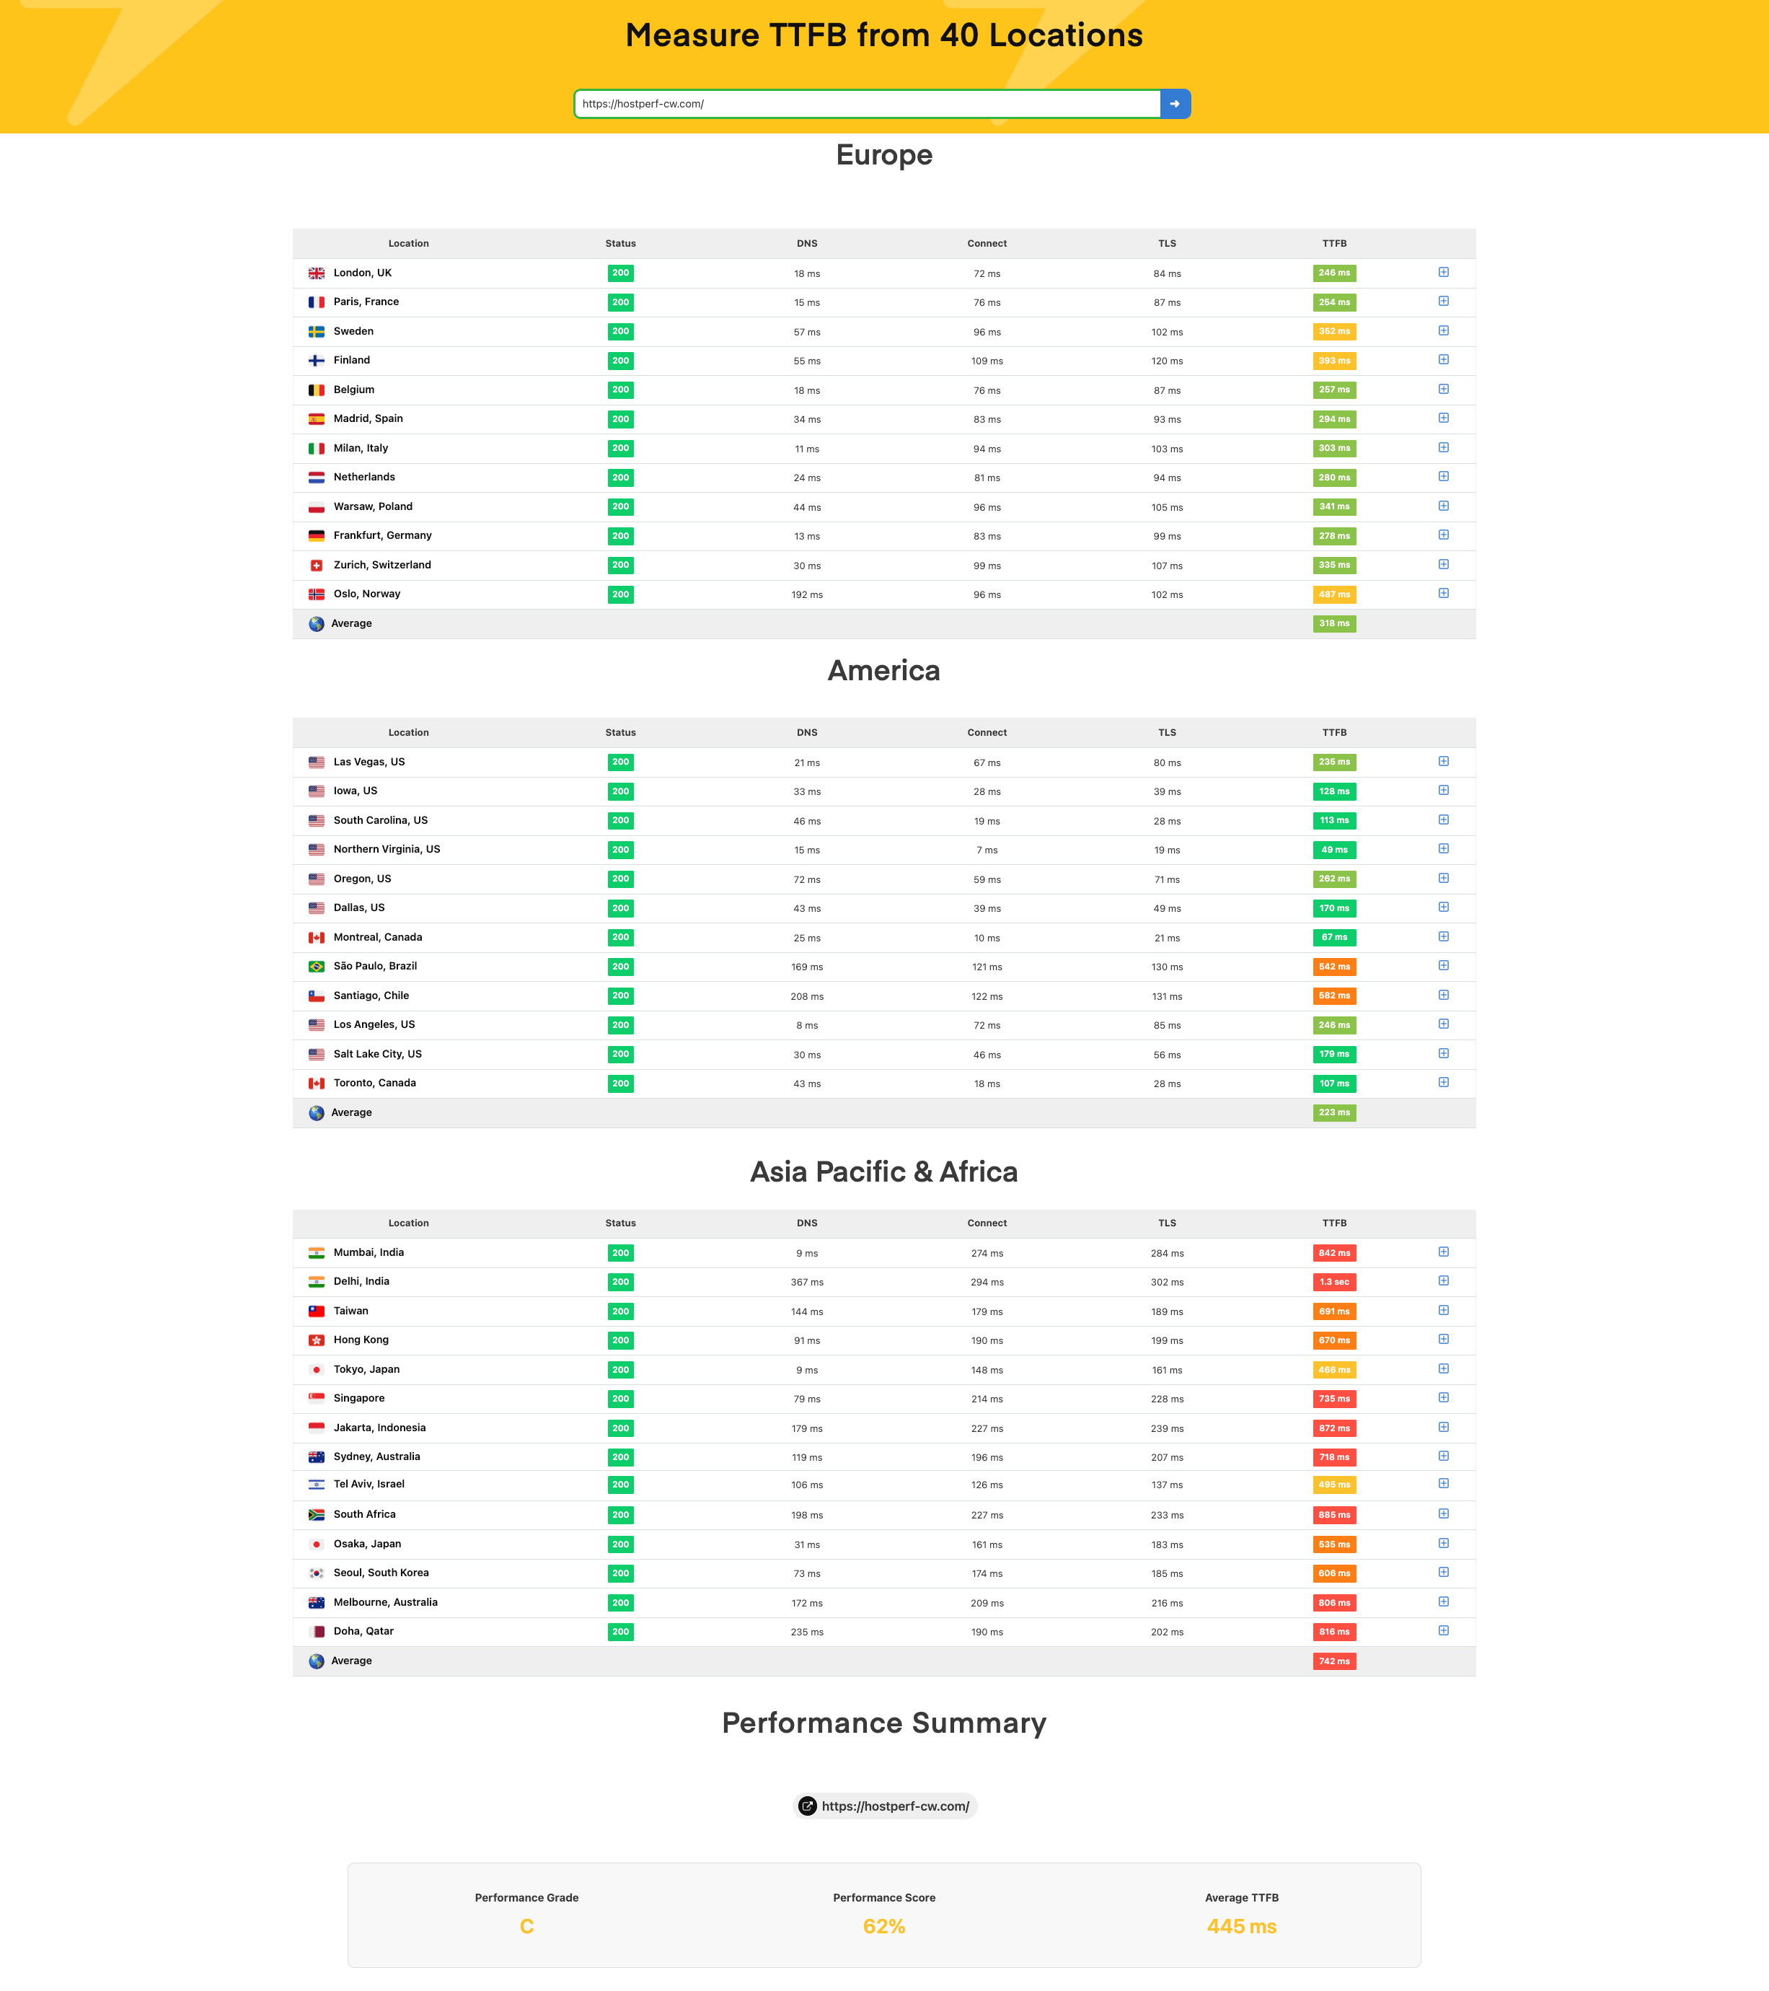Image resolution: width=1769 pixels, height=1991 pixels.
Task: Click the 200 status badge for Paris, France
Action: [620, 302]
